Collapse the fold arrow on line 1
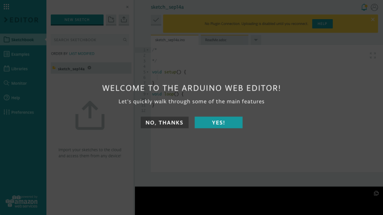 (x=147, y=50)
